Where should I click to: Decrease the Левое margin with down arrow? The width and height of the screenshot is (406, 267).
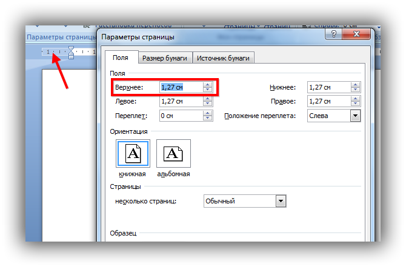208,104
